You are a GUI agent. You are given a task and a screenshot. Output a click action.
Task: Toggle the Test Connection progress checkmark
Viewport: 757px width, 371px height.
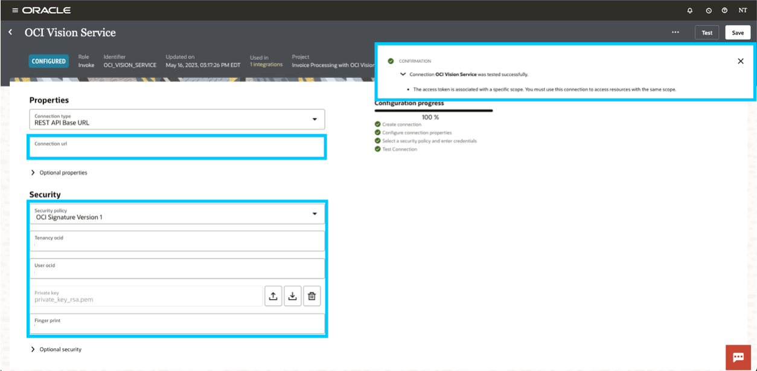(377, 148)
